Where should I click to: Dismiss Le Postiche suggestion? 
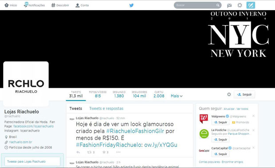[x=253, y=130]
